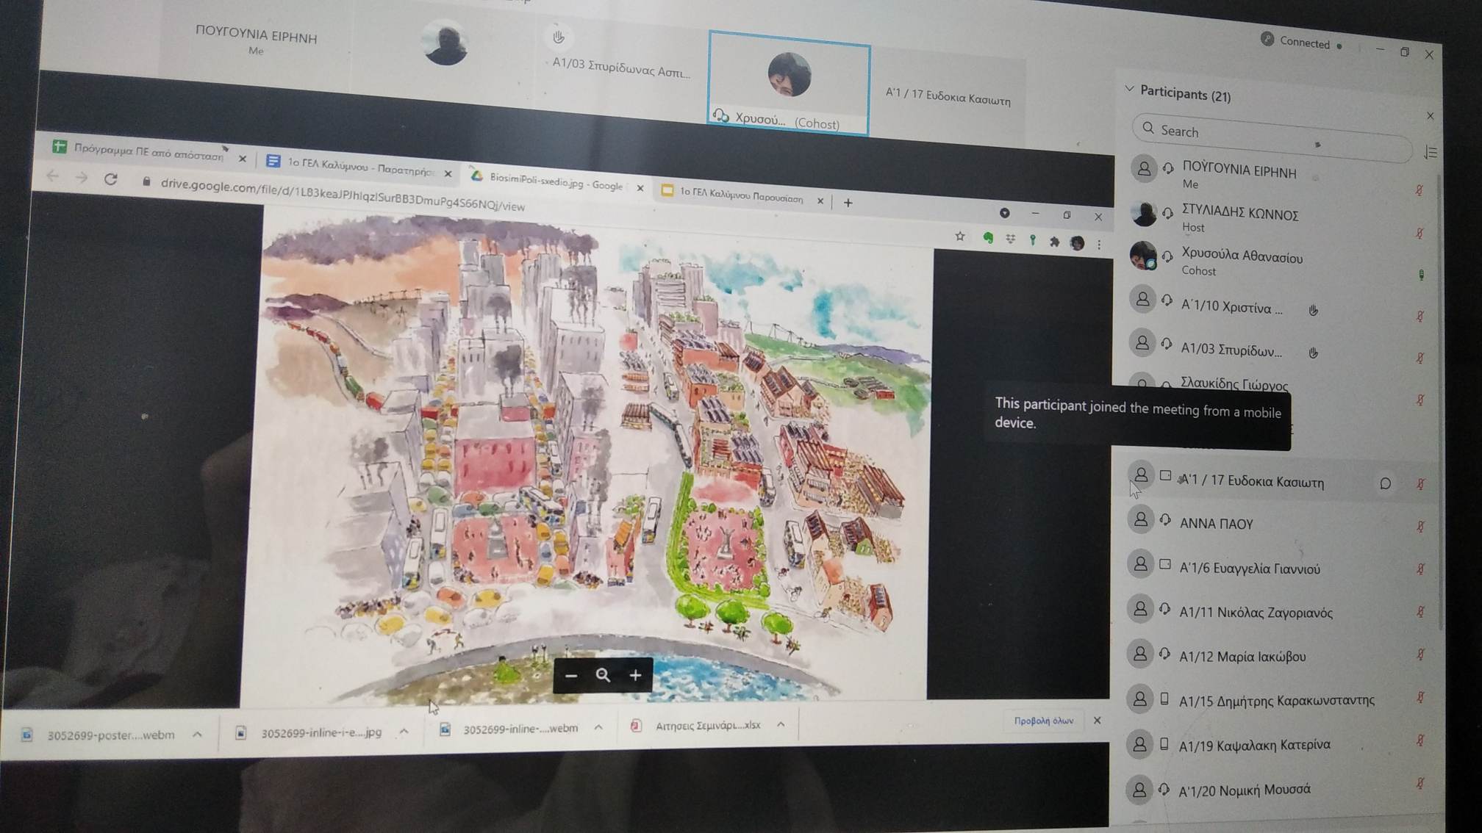The image size is (1482, 833).
Task: Reset zoom with magnifier button
Action: [603, 675]
